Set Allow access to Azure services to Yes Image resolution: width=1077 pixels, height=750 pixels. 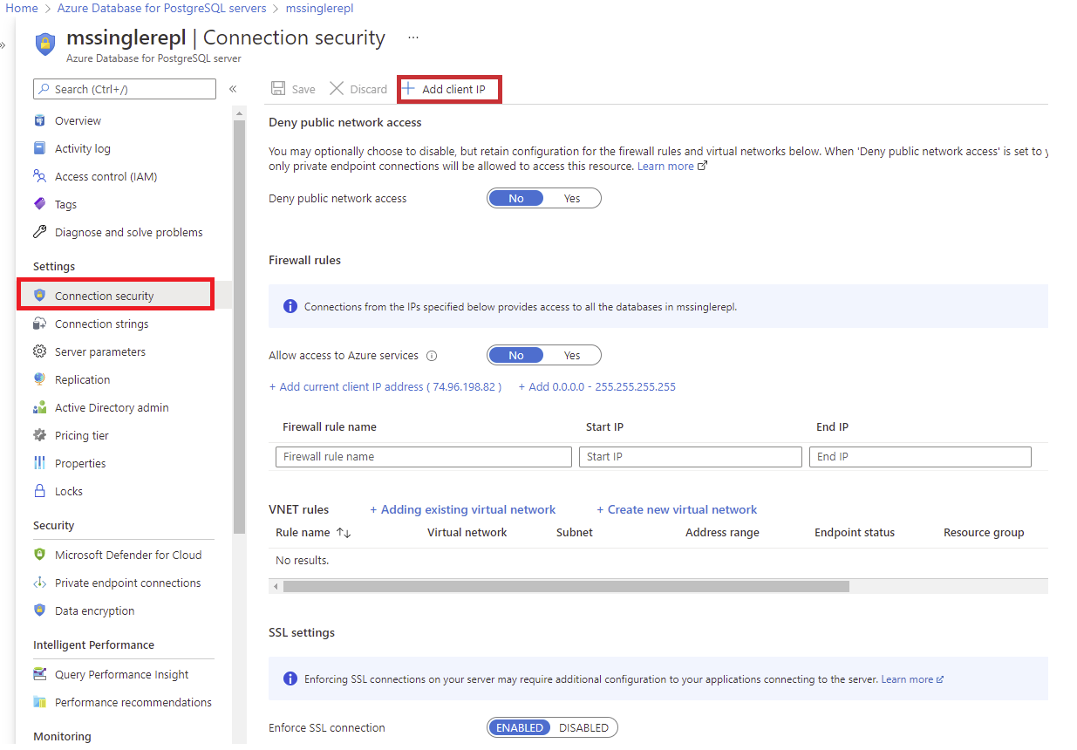coord(572,355)
